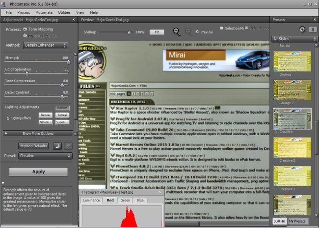
Task: Toggle the Refresh Loupe checkbox
Action: [246, 28]
